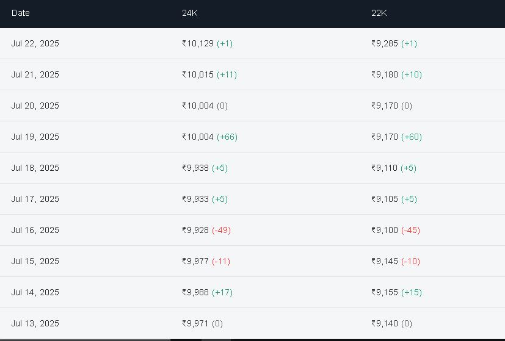The width and height of the screenshot is (505, 341).
Task: Select the Jul 22, 2025 date cell
Action: click(35, 44)
